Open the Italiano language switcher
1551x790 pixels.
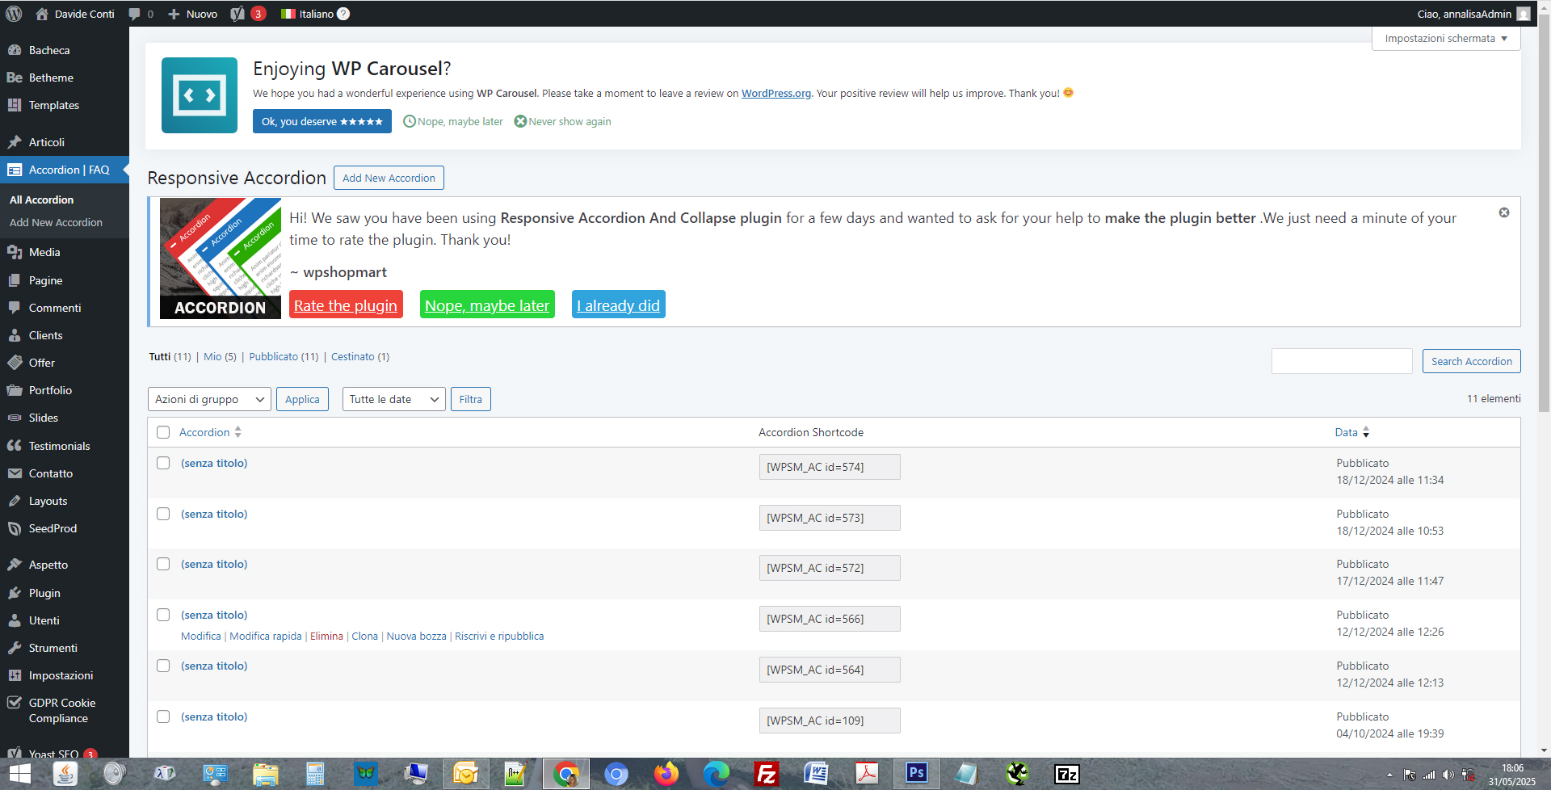tap(314, 14)
